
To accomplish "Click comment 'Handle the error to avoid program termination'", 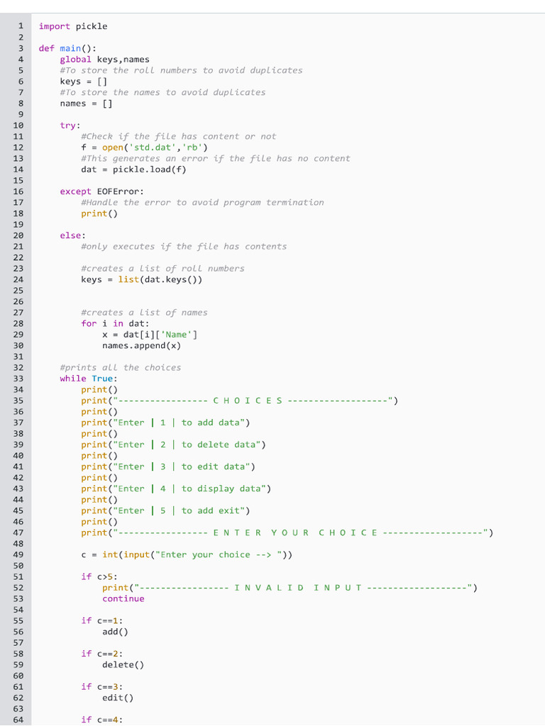I will [x=202, y=202].
